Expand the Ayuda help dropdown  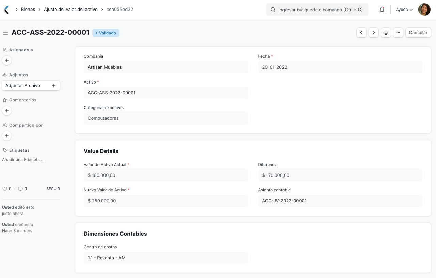coord(404,10)
